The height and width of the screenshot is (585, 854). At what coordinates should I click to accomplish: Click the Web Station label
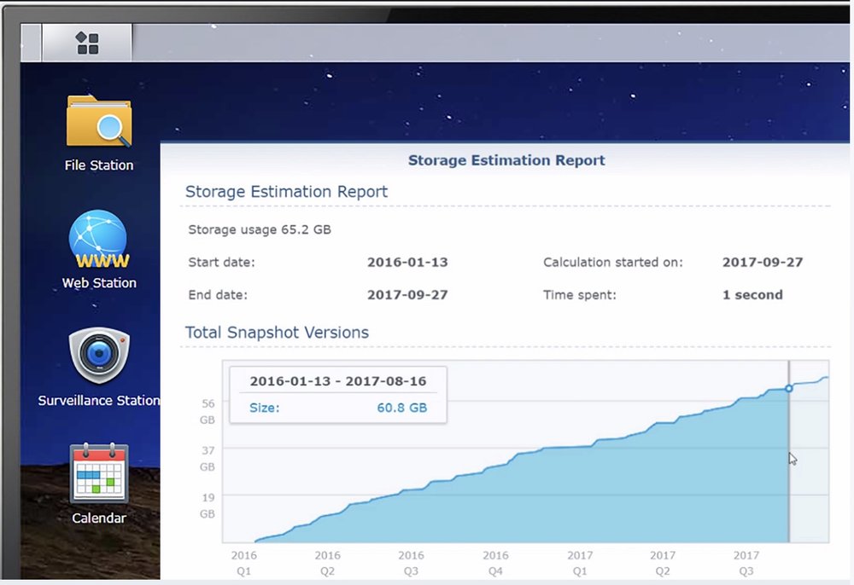click(x=99, y=283)
